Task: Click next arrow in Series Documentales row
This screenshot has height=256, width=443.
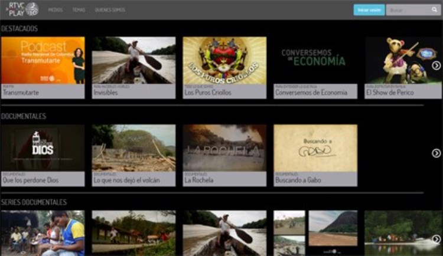Action: [x=436, y=239]
